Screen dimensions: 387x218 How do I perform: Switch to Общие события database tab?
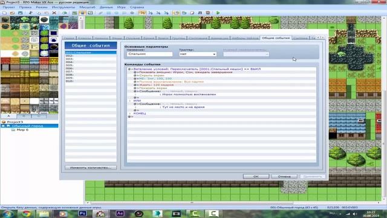pos(276,38)
